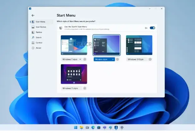Open File Explorer from the taskbar
The image size is (195, 133).
click(x=81, y=128)
